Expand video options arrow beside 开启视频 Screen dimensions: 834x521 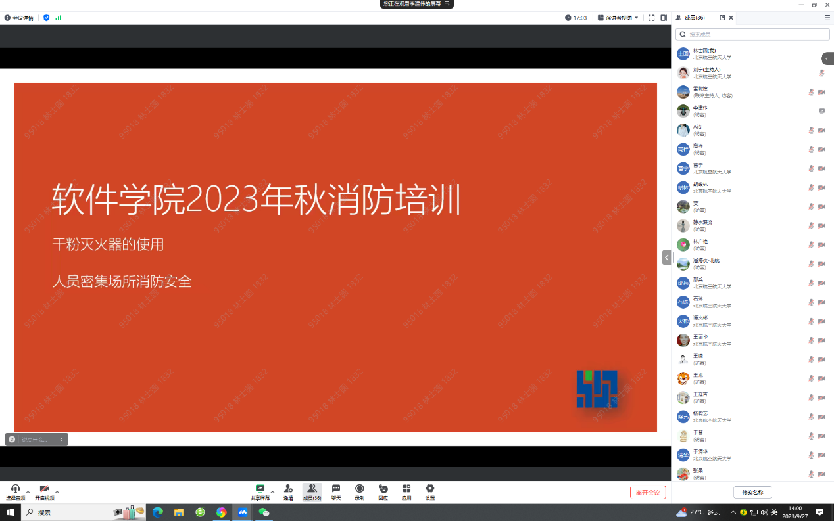57,492
